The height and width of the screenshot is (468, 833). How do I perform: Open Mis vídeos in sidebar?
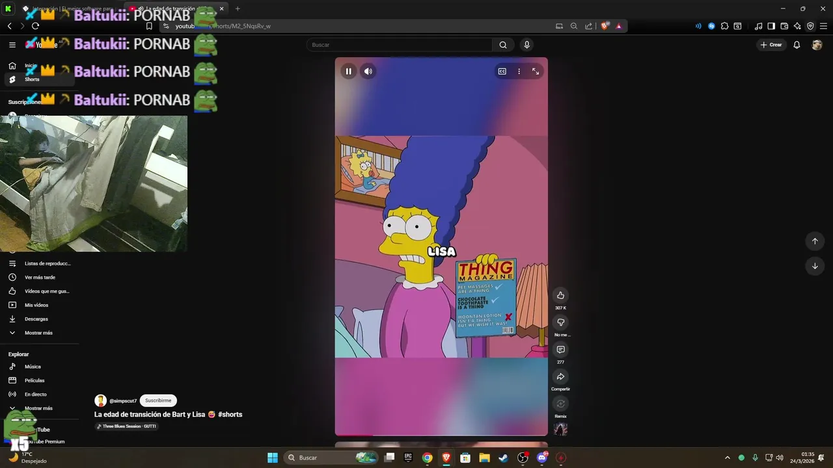click(40, 305)
